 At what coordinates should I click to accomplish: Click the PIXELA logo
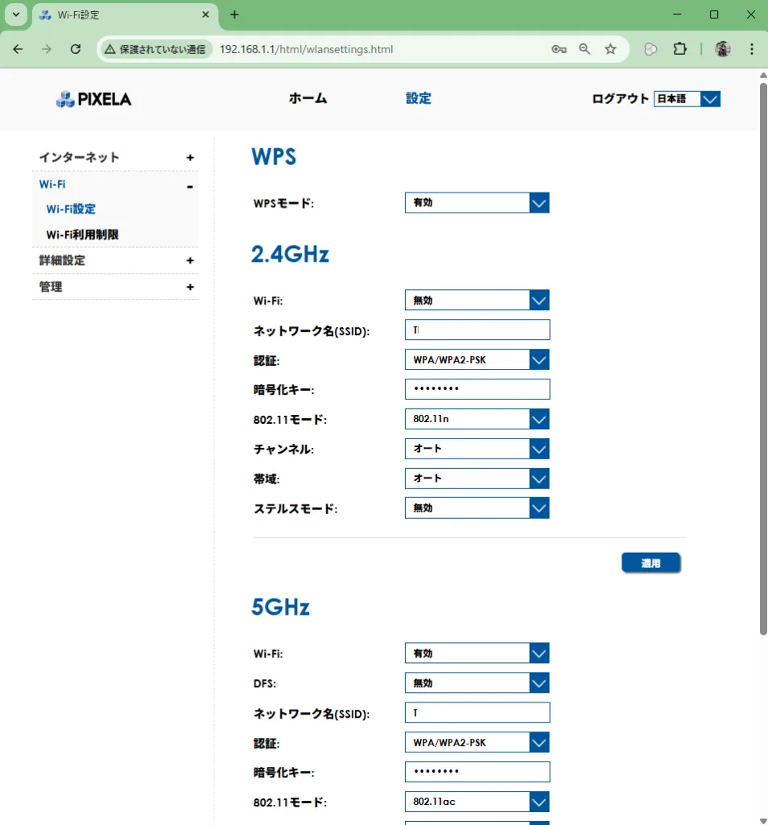(93, 99)
